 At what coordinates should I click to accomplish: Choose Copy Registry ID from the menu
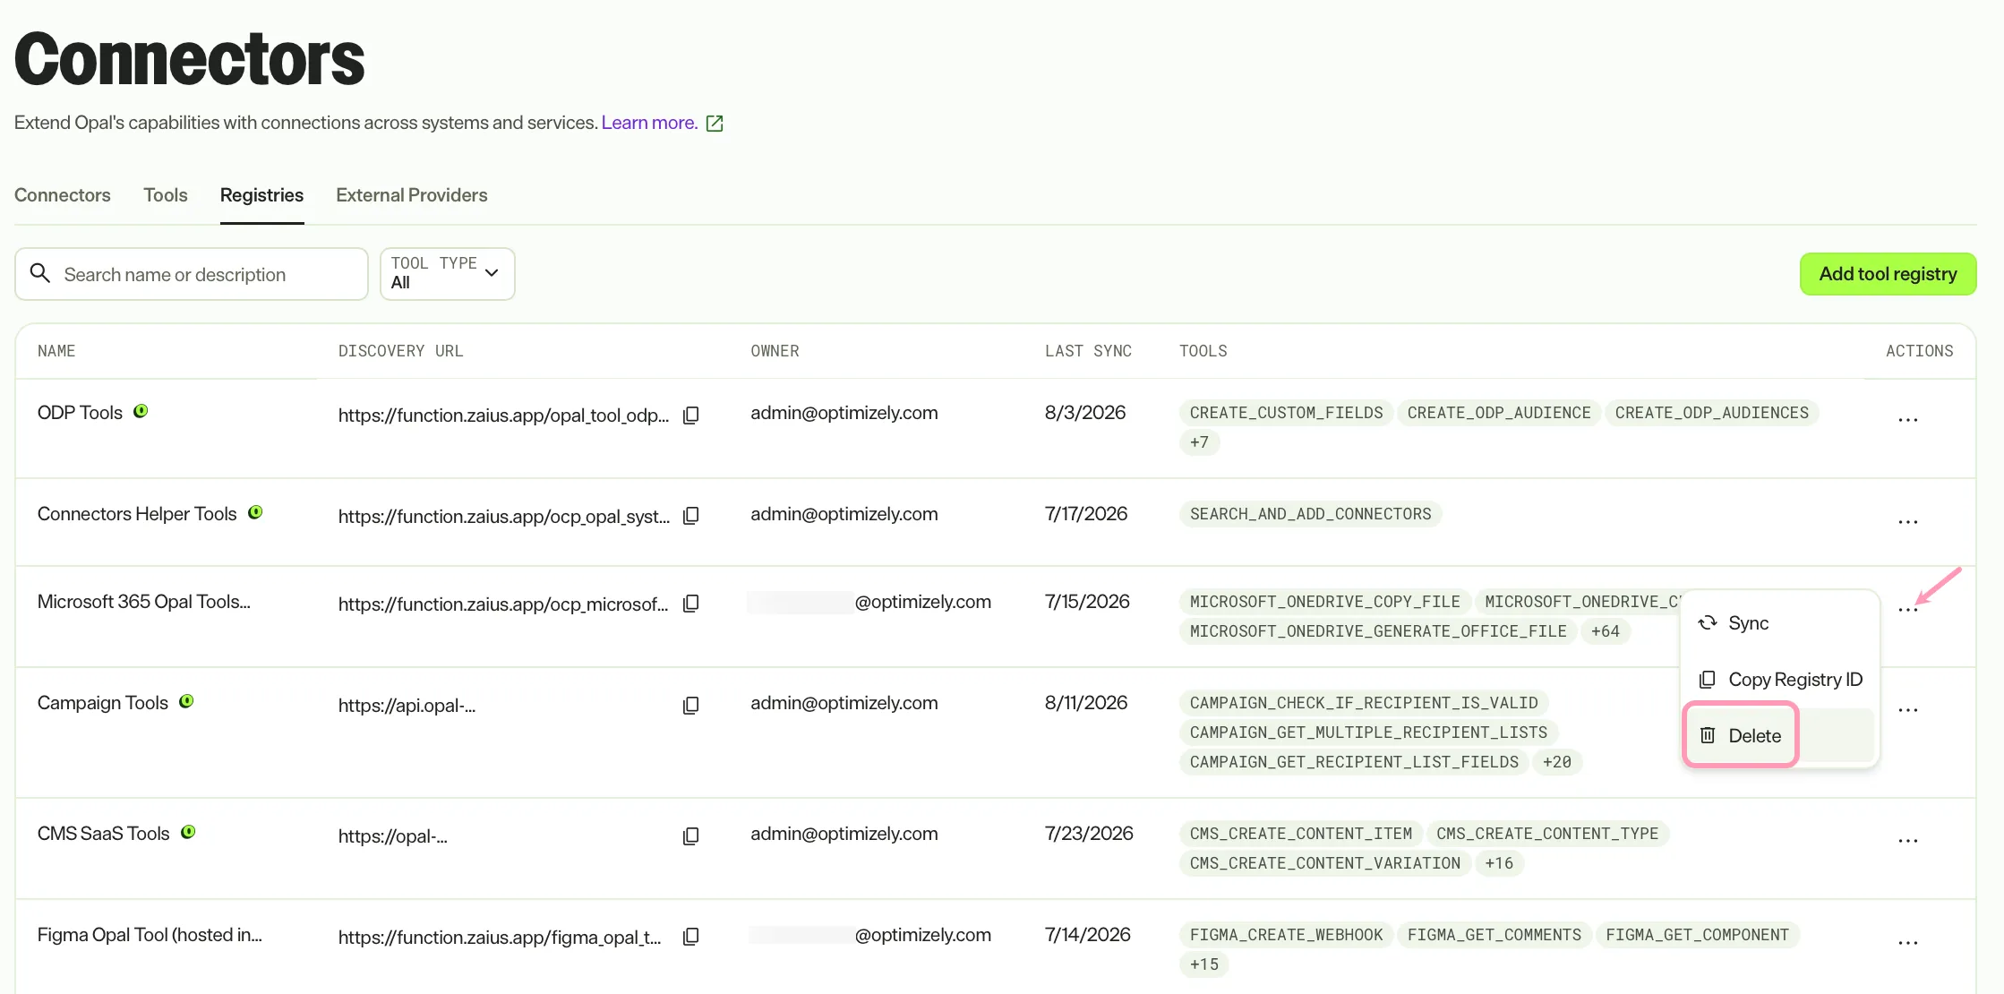pyautogui.click(x=1779, y=680)
